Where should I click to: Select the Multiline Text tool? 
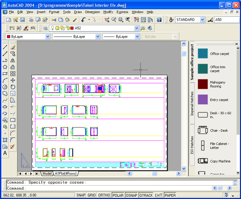point(5,153)
